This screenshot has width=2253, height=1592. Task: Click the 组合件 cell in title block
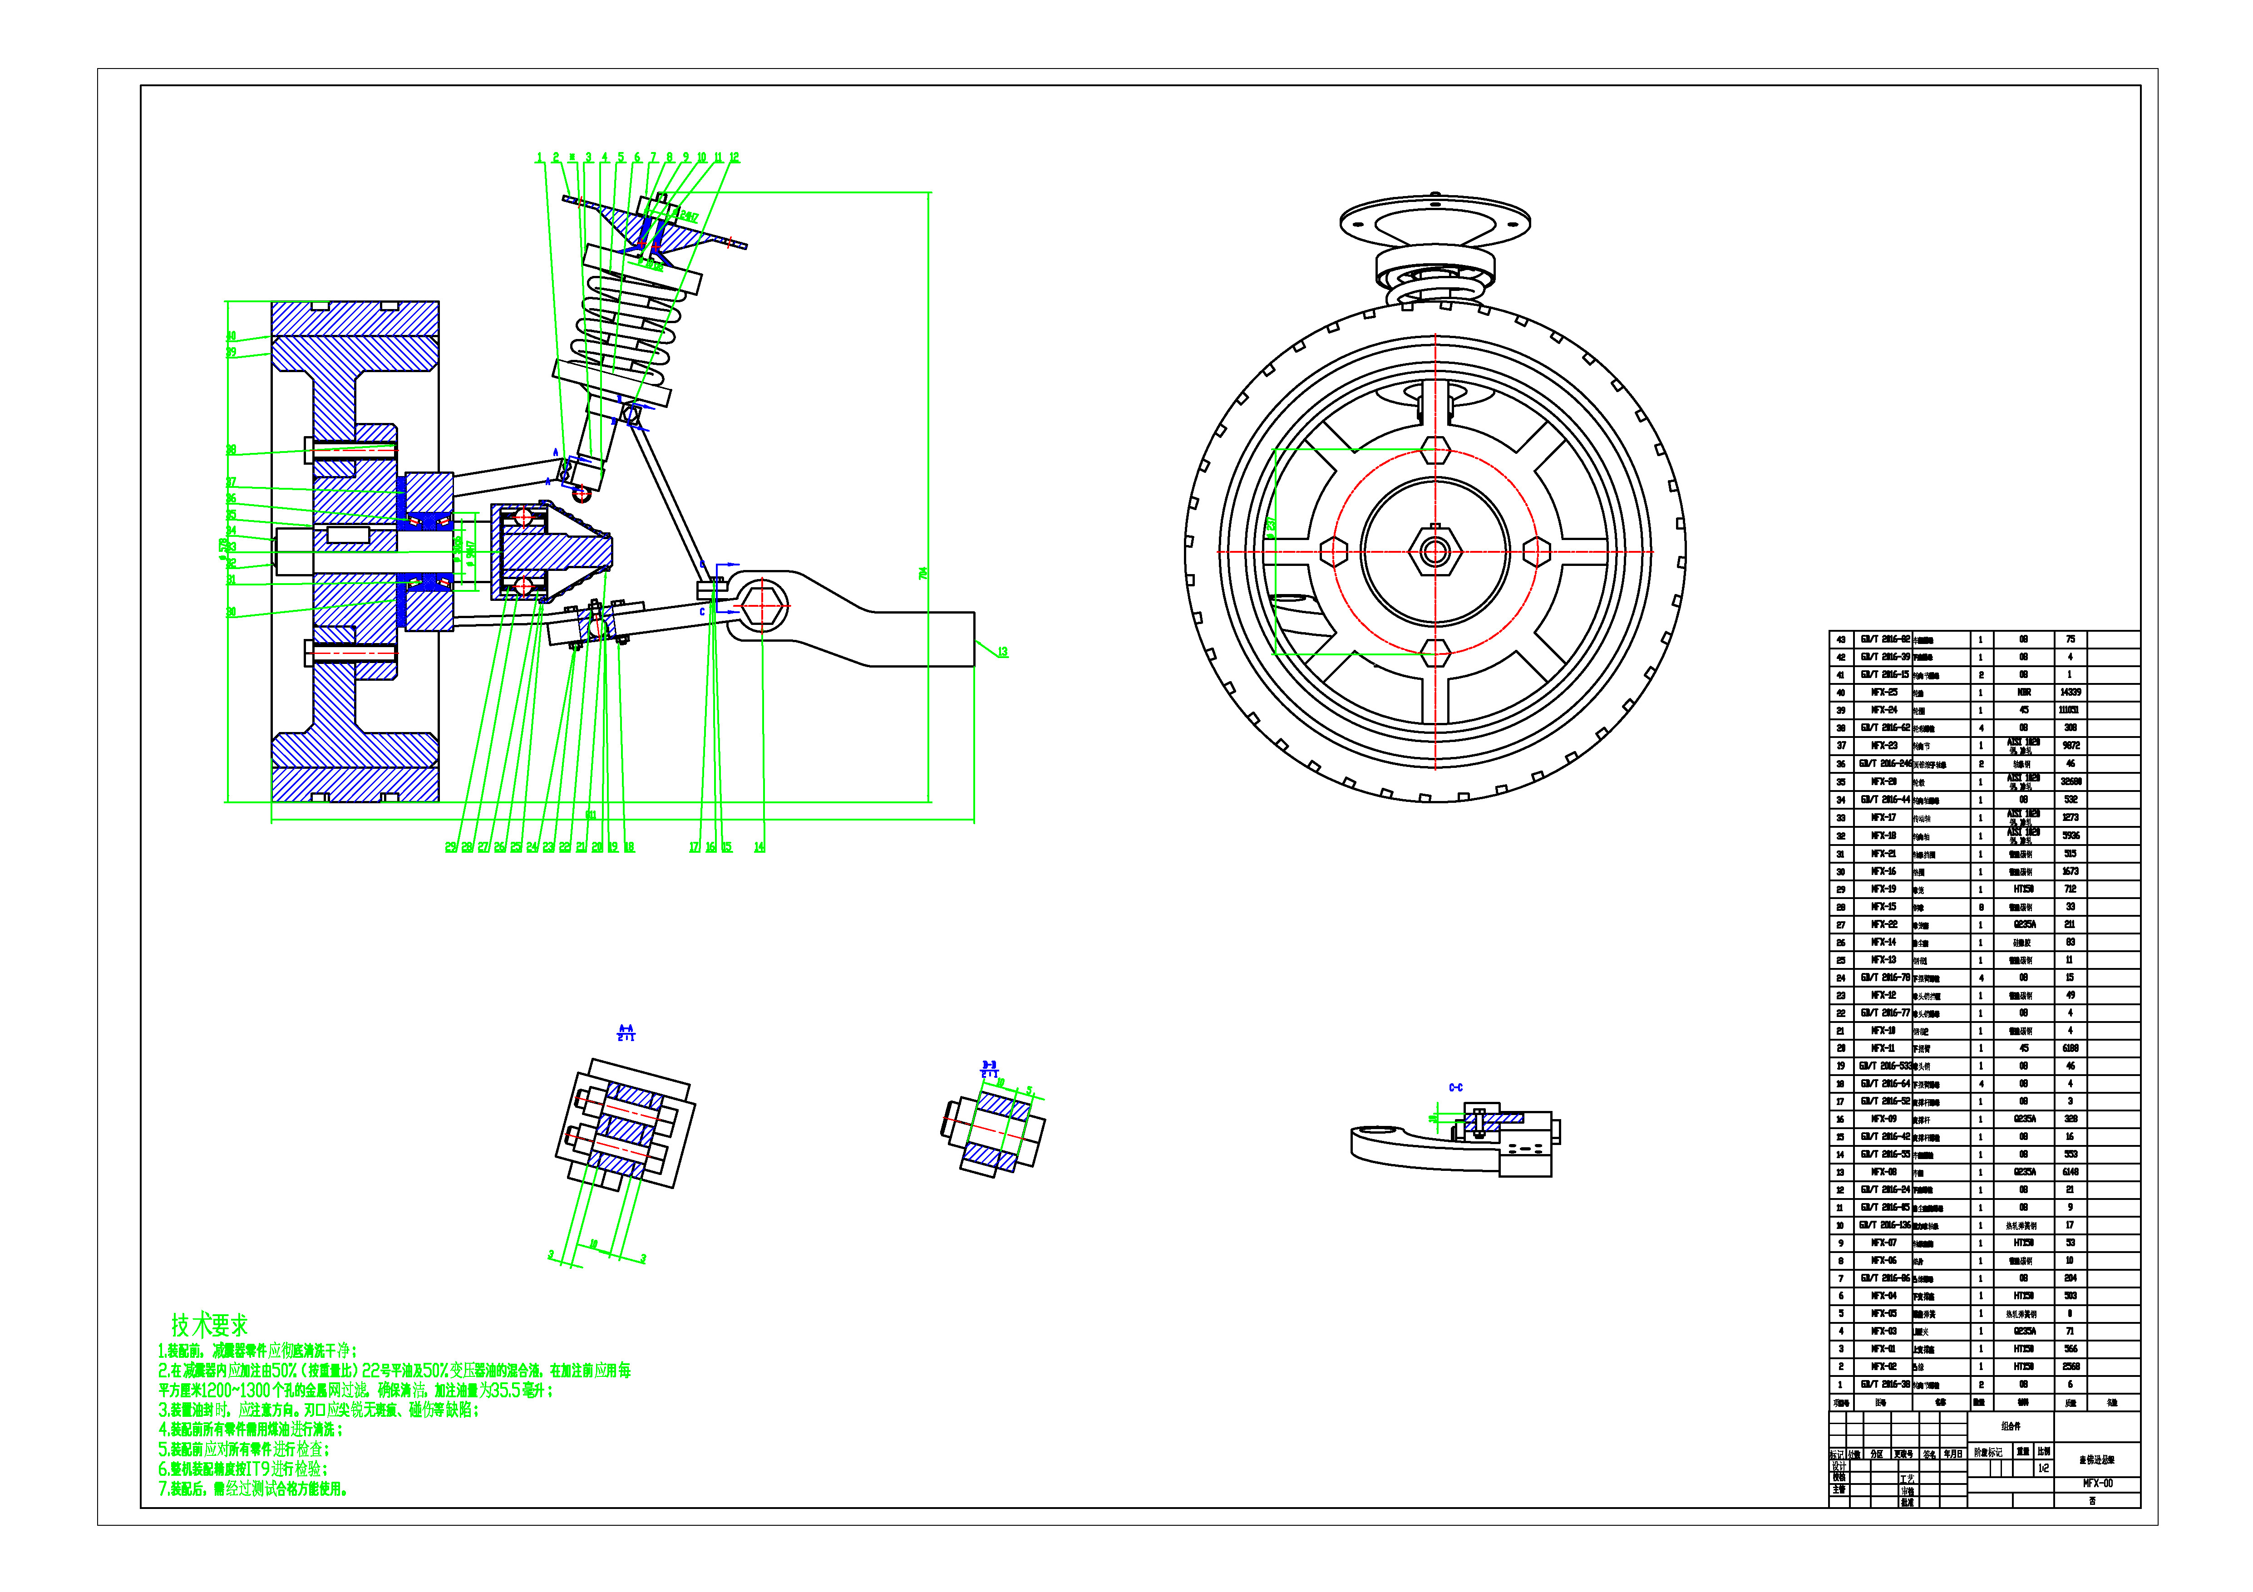pyautogui.click(x=2011, y=1426)
